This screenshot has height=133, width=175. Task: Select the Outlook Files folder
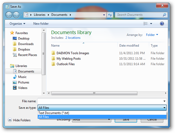click(66, 64)
